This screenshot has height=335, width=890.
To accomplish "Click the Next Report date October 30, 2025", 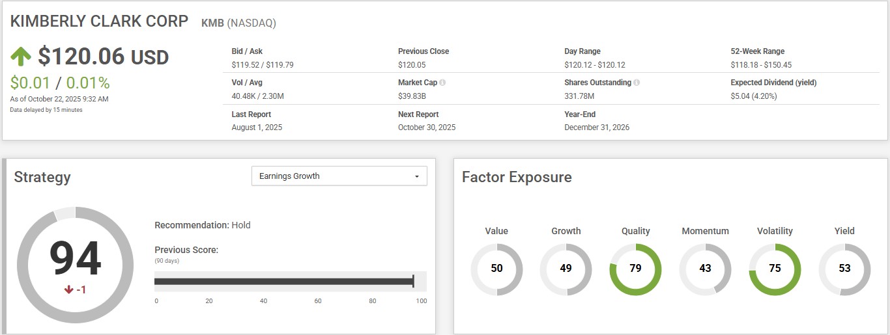I will point(427,127).
